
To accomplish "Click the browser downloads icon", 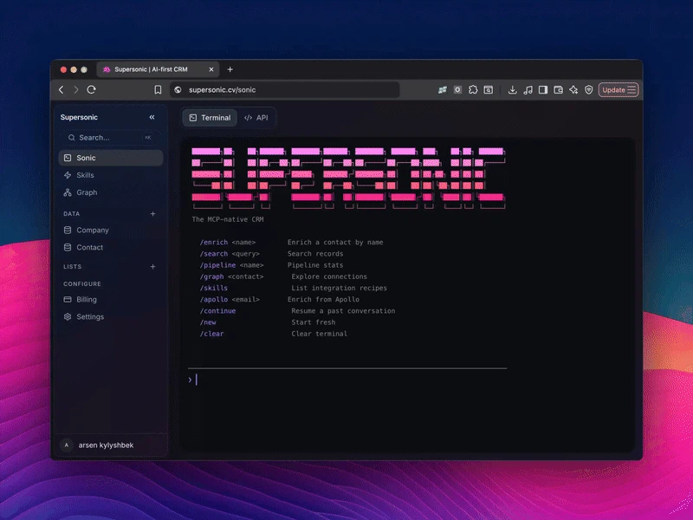I will pos(513,89).
